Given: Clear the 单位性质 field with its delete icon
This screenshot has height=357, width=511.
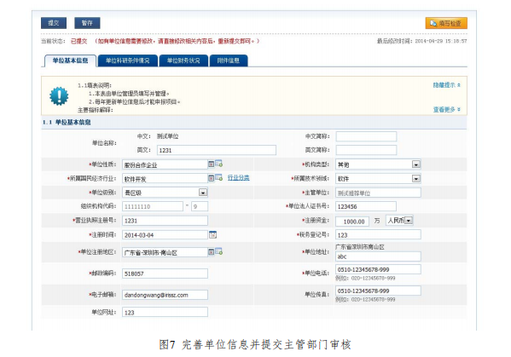Looking at the screenshot, I should [212, 164].
